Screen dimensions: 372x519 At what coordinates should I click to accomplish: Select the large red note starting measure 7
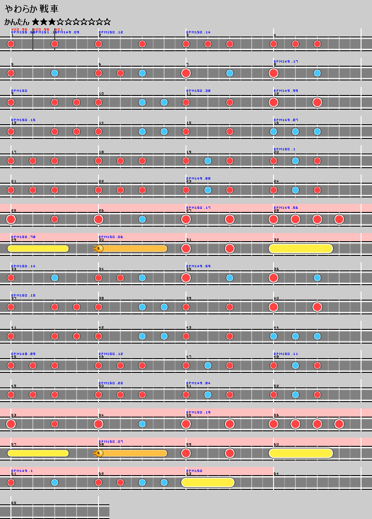pos(186,73)
